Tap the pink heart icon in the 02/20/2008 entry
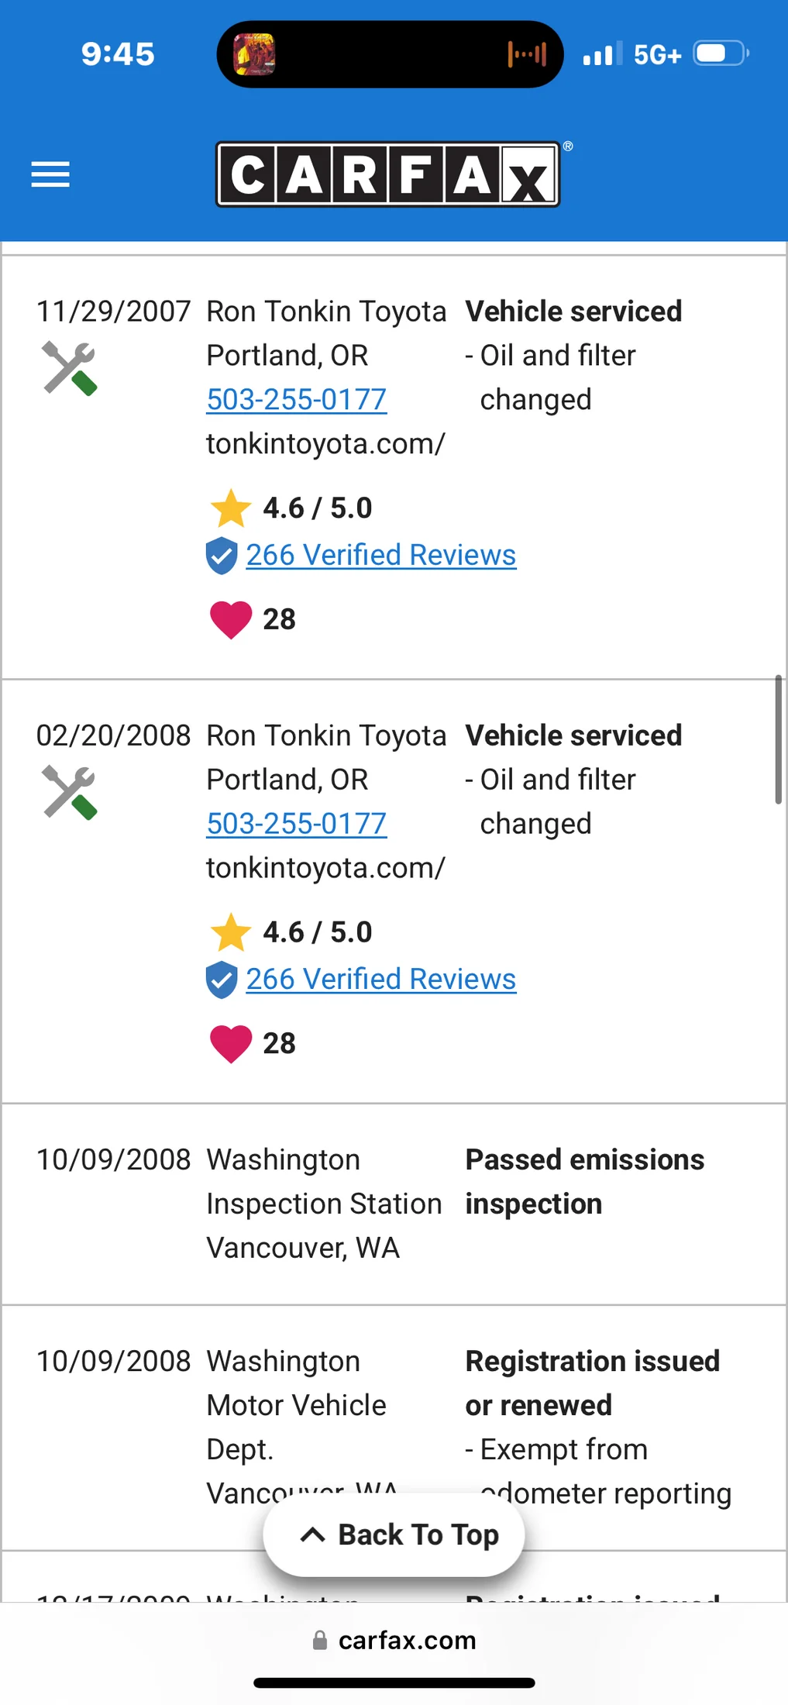The width and height of the screenshot is (788, 1705). pyautogui.click(x=231, y=1044)
